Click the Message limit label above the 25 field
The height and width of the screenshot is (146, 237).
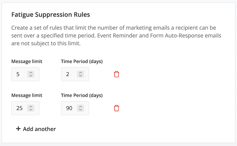click(27, 96)
